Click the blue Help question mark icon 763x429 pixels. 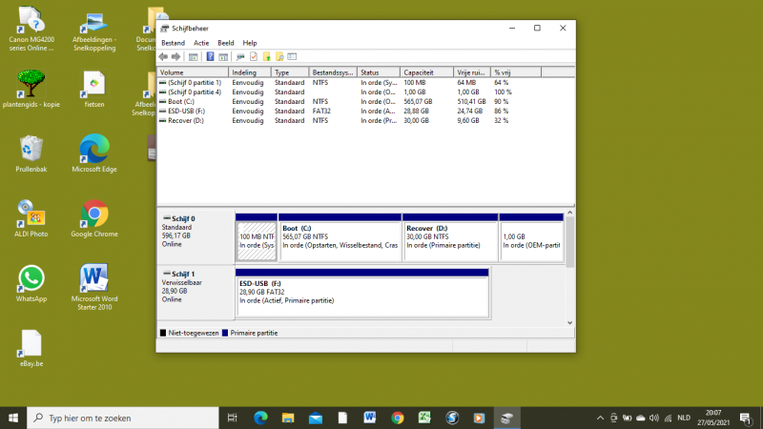210,56
